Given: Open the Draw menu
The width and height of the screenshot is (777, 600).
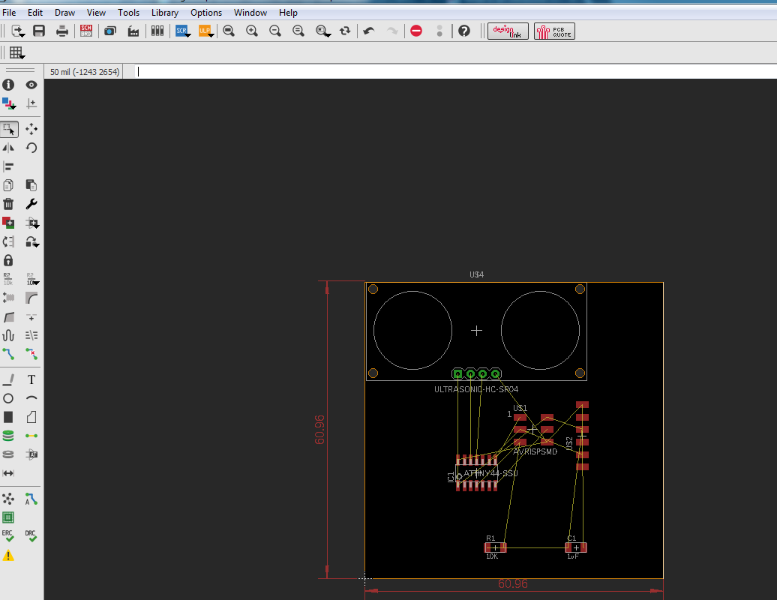Looking at the screenshot, I should tap(64, 13).
